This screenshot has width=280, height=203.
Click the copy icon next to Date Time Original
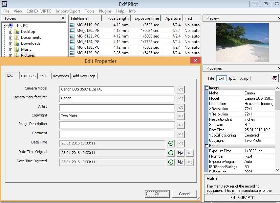tap(180, 153)
